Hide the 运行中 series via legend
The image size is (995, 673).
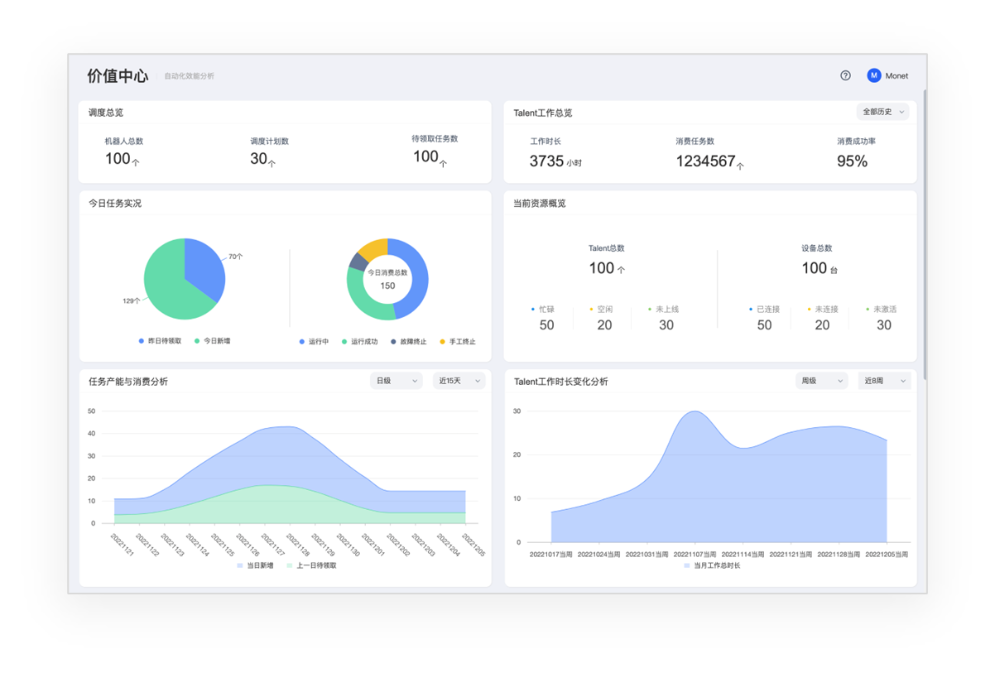(x=314, y=341)
